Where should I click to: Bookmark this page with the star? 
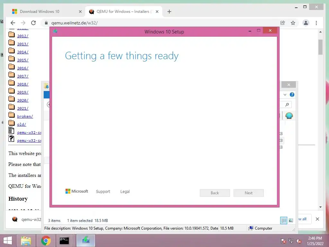[x=293, y=23]
